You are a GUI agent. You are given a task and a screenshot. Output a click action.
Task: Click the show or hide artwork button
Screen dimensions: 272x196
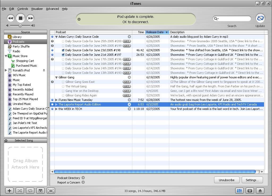tap(40, 191)
